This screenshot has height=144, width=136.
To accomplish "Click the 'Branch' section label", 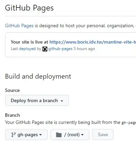I will [x=13, y=115].
